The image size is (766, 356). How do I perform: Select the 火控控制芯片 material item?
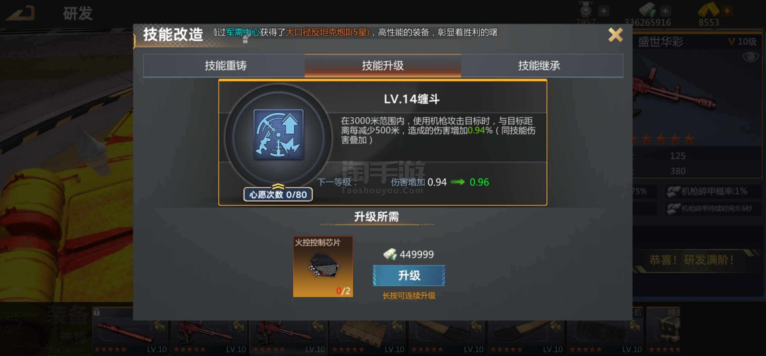pyautogui.click(x=323, y=267)
